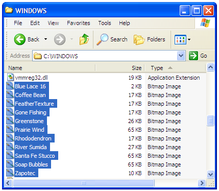Select the vmmreg32.dll file name
The height and width of the screenshot is (191, 219).
point(31,78)
